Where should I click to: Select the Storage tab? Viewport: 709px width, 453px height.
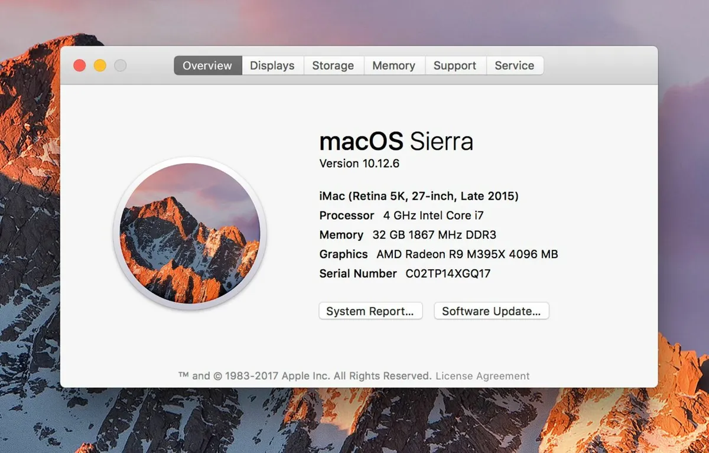pyautogui.click(x=333, y=66)
